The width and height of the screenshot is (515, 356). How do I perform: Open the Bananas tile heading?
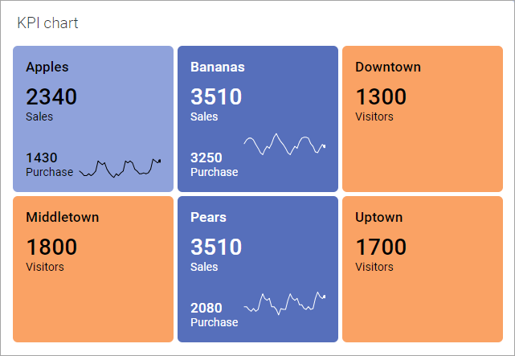coord(217,67)
